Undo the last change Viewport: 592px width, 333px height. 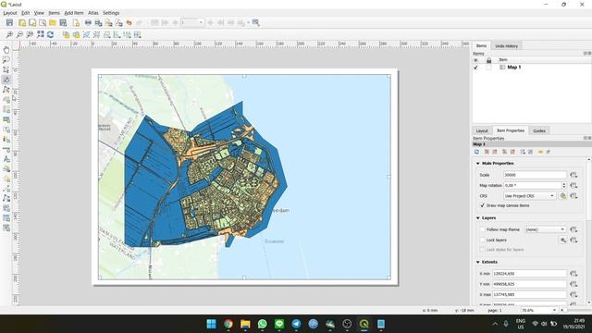[129, 22]
